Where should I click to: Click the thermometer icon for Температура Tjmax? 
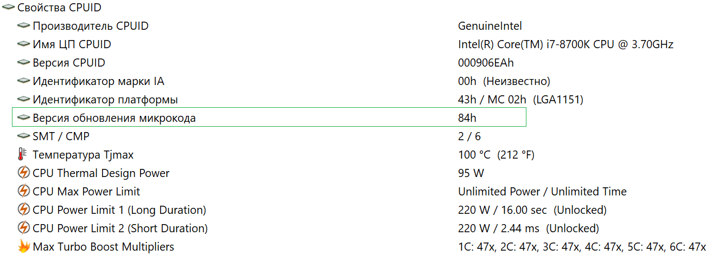(x=22, y=155)
